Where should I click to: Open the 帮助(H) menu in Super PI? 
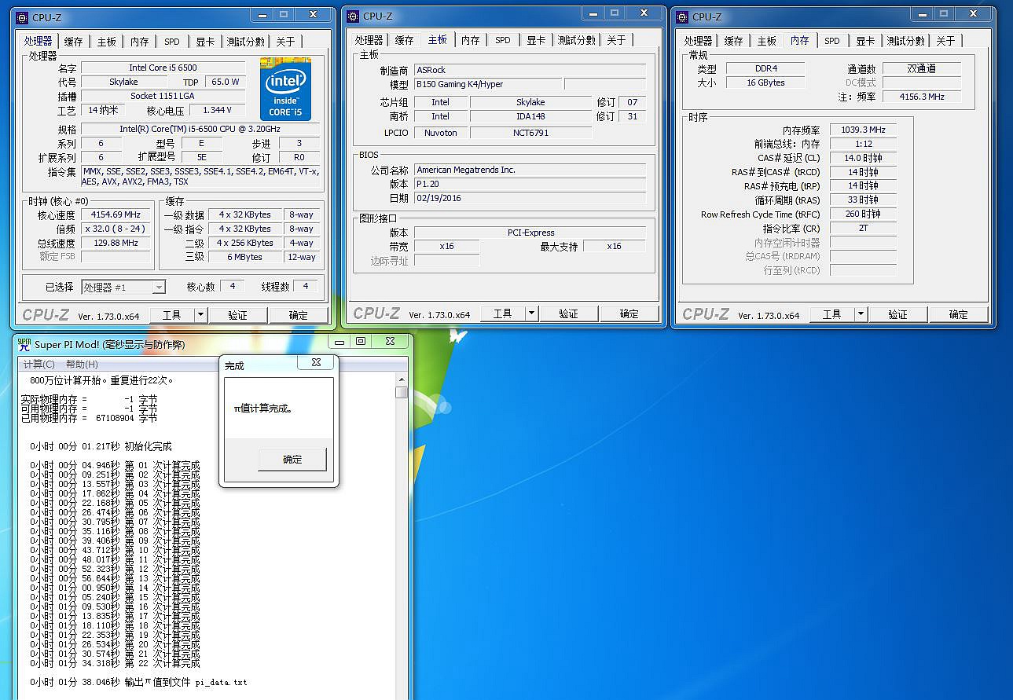pos(82,364)
